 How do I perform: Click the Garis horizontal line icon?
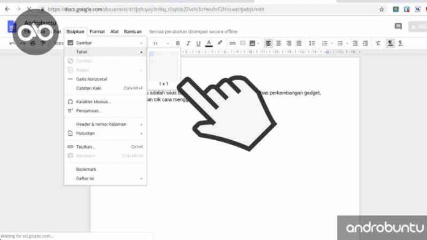tap(71, 79)
